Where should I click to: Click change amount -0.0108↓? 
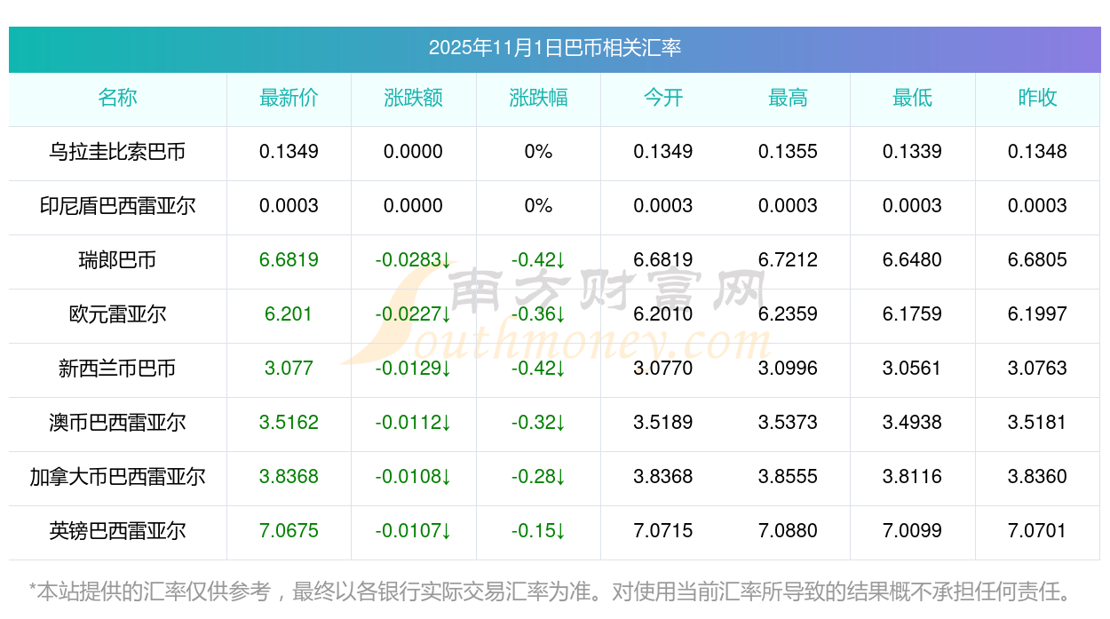[x=413, y=477]
